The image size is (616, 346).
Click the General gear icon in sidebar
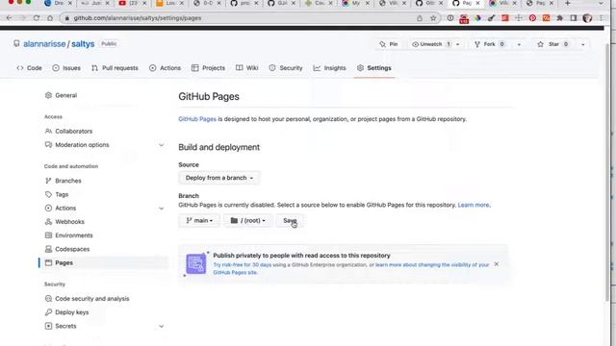tap(48, 95)
